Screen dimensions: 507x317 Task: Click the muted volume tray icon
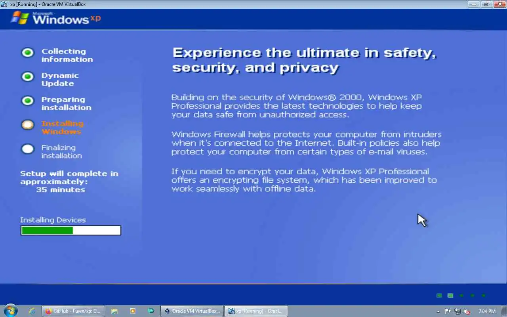[x=467, y=311]
